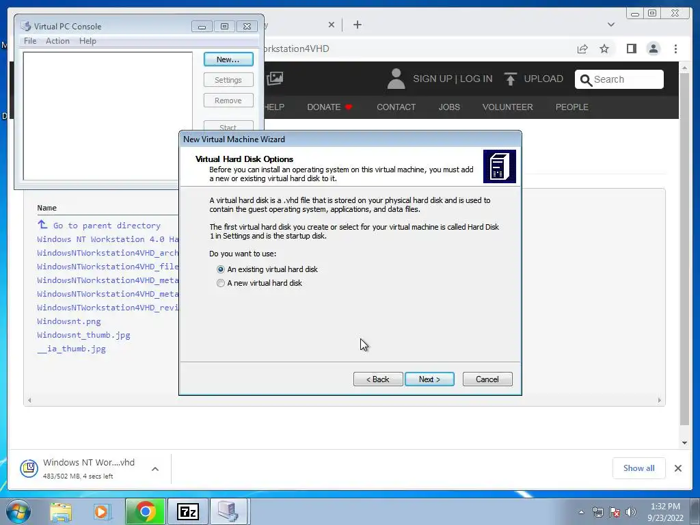
Task: Close the Chrome downloads bar
Action: (x=677, y=468)
